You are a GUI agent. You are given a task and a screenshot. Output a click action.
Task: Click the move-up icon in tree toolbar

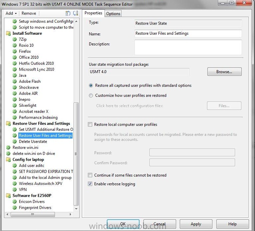pyautogui.click(x=68, y=13)
